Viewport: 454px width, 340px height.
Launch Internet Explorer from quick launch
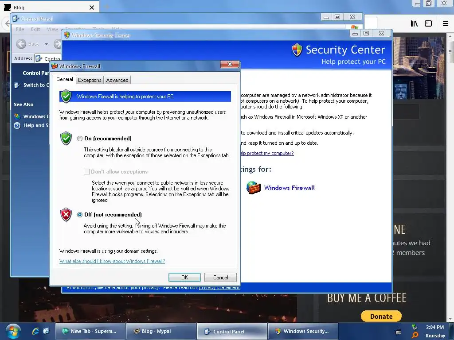35,331
